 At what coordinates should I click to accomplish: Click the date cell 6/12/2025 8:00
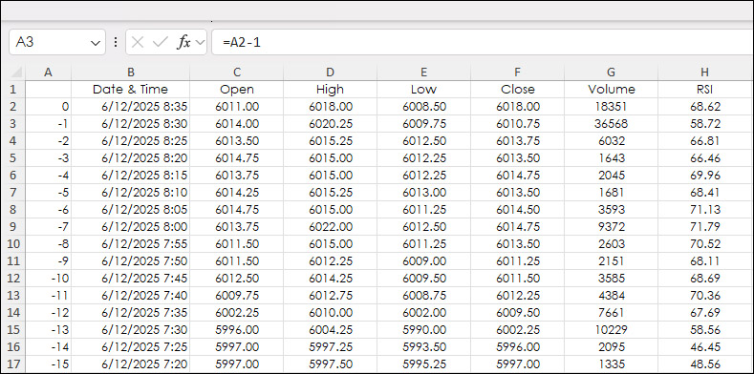coord(130,227)
